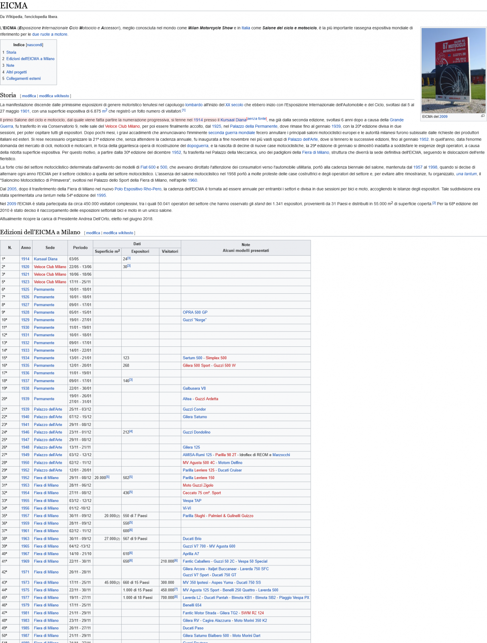487x643 pixels.
Task: Open the Fiat 600 link
Action: click(148, 167)
